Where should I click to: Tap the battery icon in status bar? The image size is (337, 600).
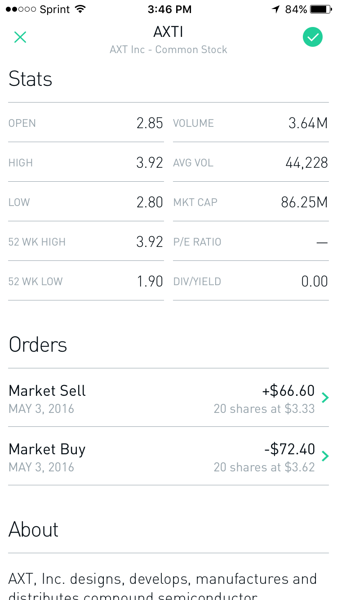coord(320,9)
